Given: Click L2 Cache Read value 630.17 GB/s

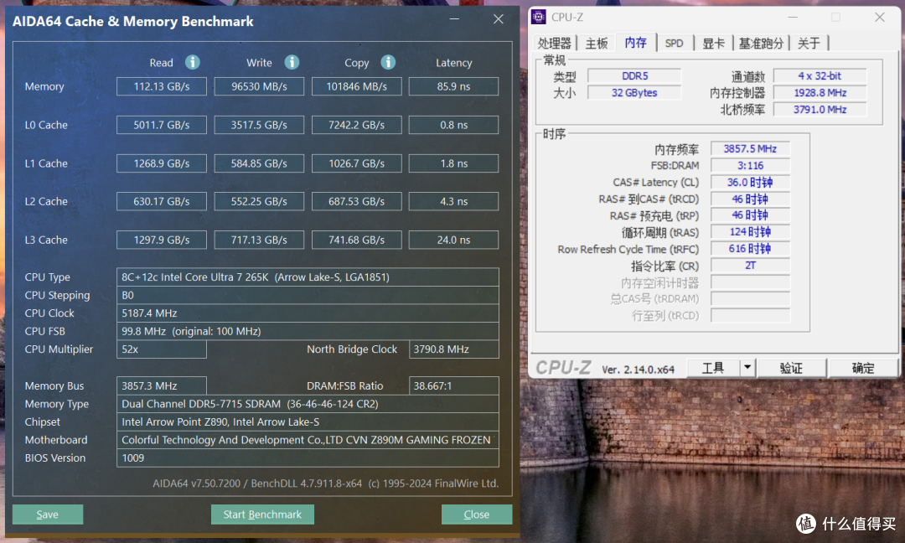Looking at the screenshot, I should (162, 201).
